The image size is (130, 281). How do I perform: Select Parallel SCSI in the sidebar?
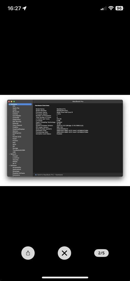click(x=17, y=137)
